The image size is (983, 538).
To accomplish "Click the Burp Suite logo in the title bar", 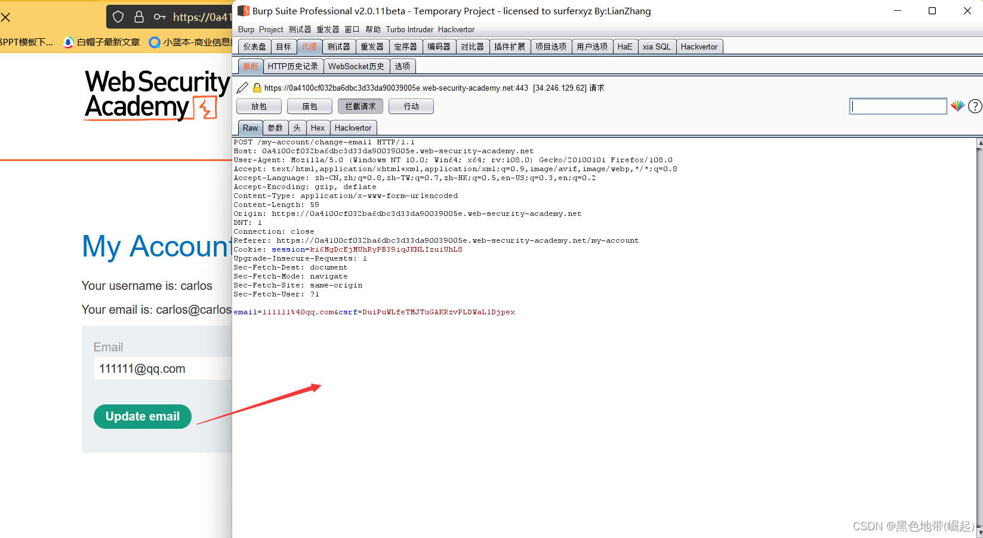I will pos(244,11).
